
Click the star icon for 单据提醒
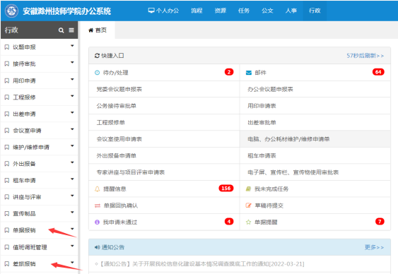point(248,222)
